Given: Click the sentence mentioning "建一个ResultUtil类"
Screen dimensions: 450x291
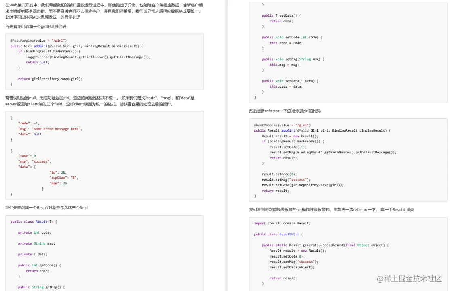Looking at the screenshot, I should pyautogui.click(x=332, y=209).
